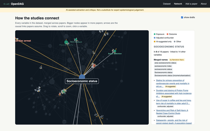Image resolution: width=210 pixels, height=131 pixels.
Task: Click the AI-suggested badge under Statins paper
Action: (x=170, y=87)
